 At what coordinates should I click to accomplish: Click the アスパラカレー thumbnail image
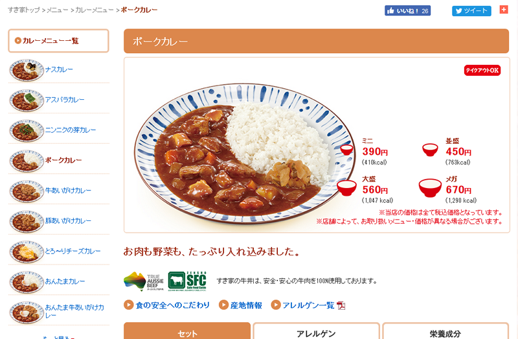[x=27, y=100]
